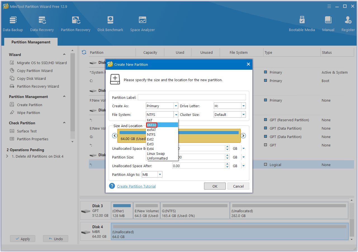Click the Partition Label text field
This screenshot has height=252, width=358.
pos(192,97)
